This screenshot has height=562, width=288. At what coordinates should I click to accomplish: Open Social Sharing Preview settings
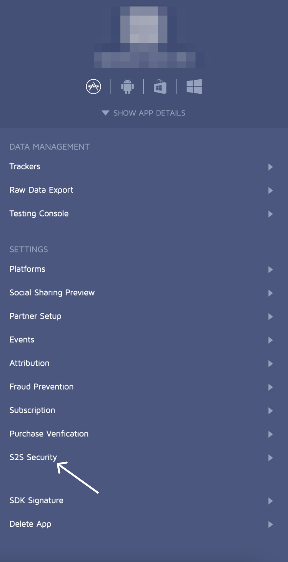click(x=52, y=293)
